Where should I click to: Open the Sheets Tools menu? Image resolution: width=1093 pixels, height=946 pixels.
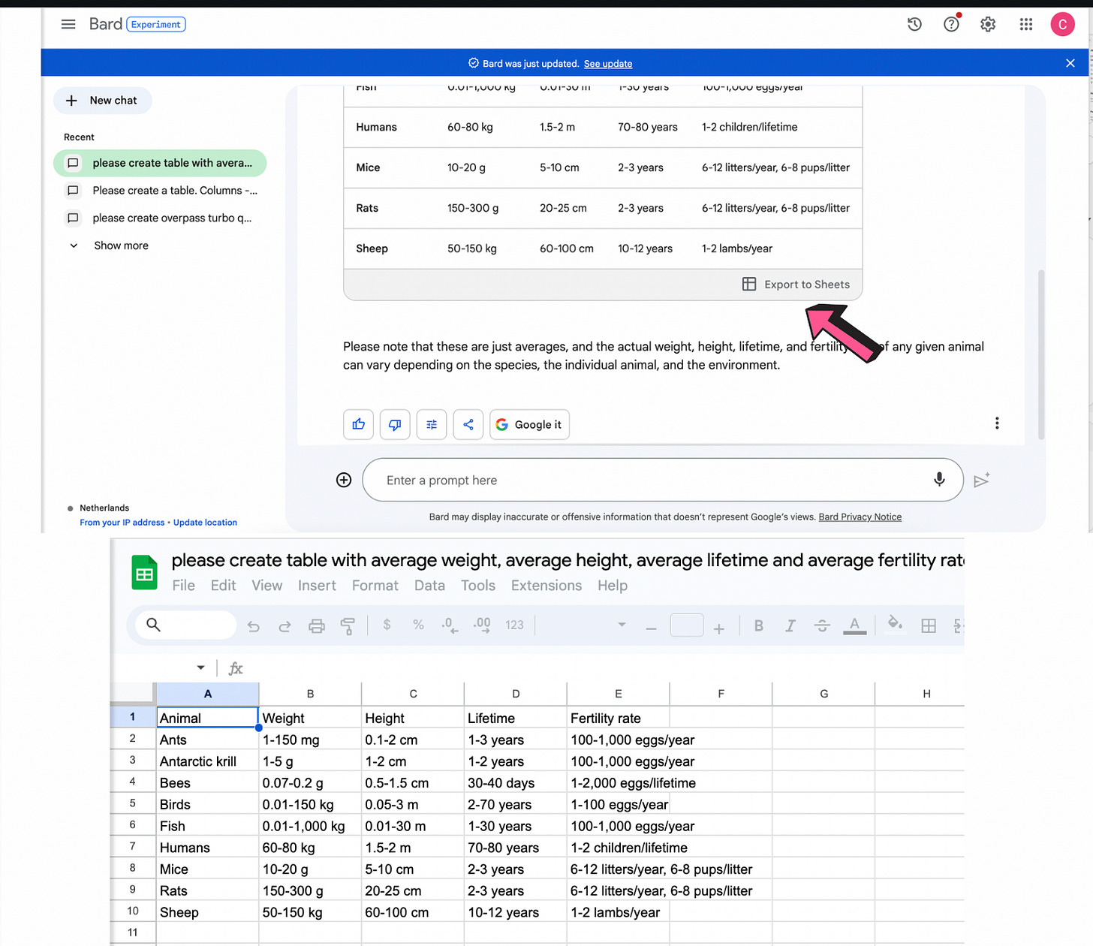pyautogui.click(x=478, y=586)
